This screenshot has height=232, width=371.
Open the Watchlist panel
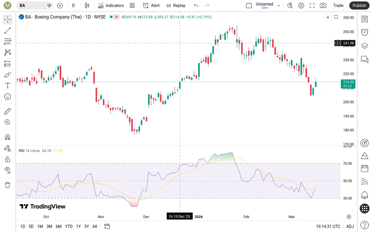tap(365, 19)
